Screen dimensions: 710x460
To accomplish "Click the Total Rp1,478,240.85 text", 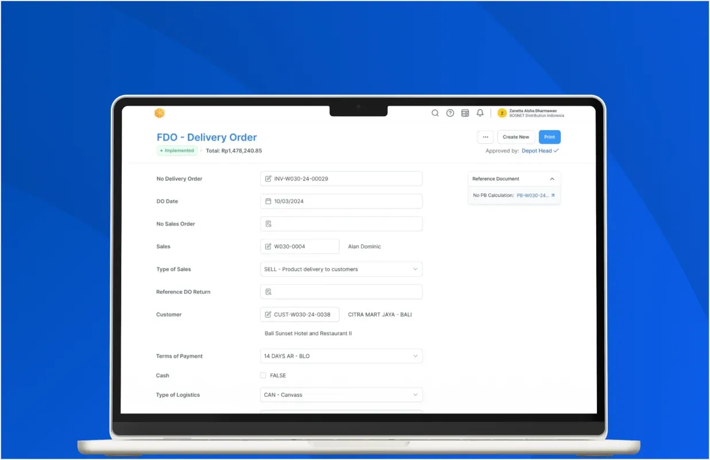I will 234,151.
